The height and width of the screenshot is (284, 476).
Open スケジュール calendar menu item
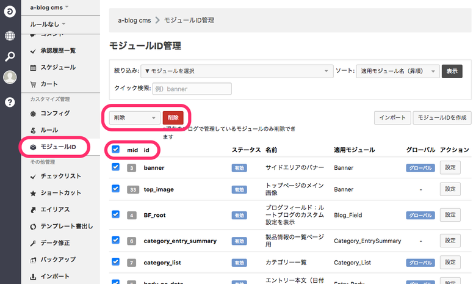[57, 67]
